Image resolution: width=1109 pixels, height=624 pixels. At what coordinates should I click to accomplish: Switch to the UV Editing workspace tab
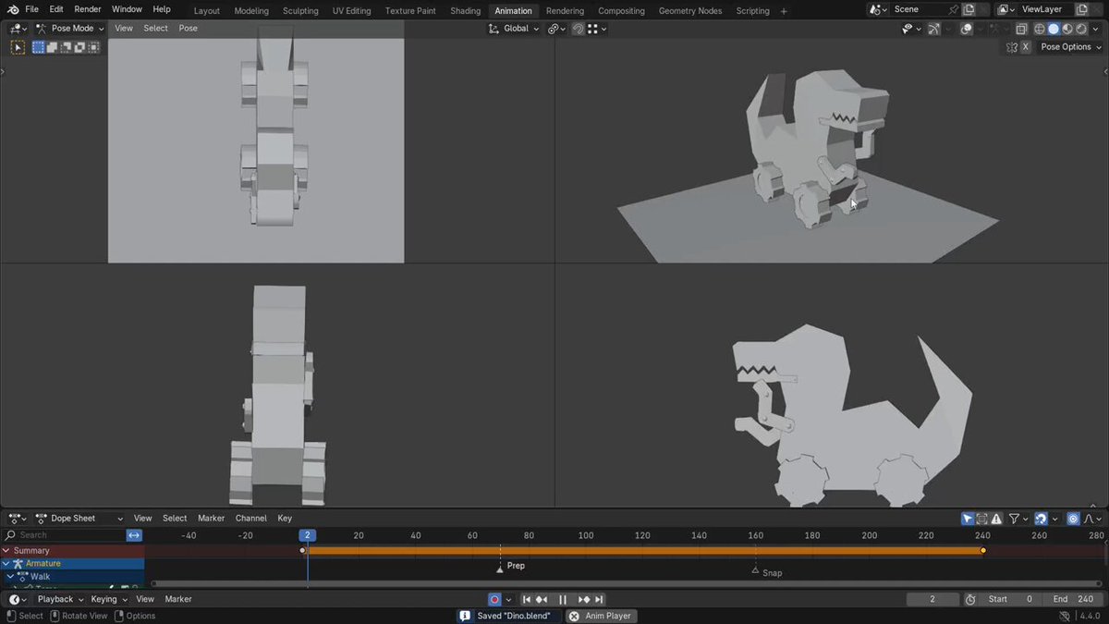coord(351,11)
